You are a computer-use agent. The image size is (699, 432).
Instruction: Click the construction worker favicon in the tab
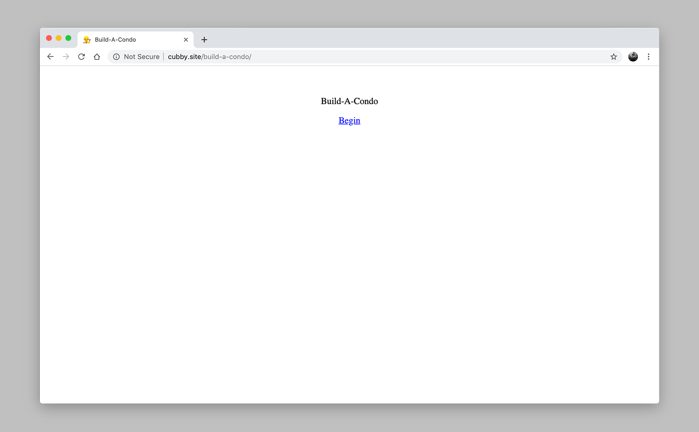pyautogui.click(x=87, y=40)
